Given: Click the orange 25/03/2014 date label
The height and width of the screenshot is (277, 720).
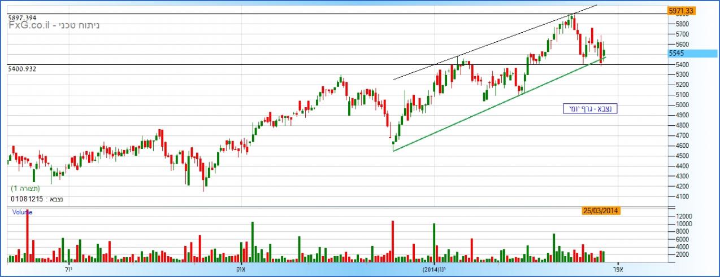Looking at the screenshot, I should coord(601,211).
